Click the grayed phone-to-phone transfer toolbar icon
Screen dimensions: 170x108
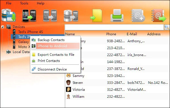50,16
